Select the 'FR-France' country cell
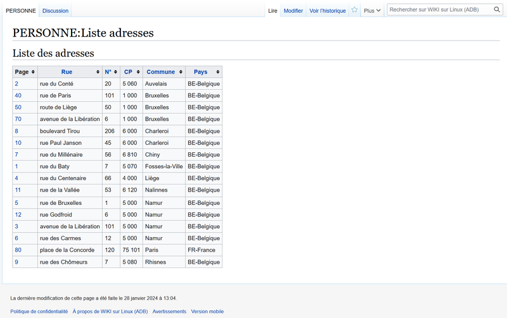Image resolution: width=507 pixels, height=318 pixels. 203,250
